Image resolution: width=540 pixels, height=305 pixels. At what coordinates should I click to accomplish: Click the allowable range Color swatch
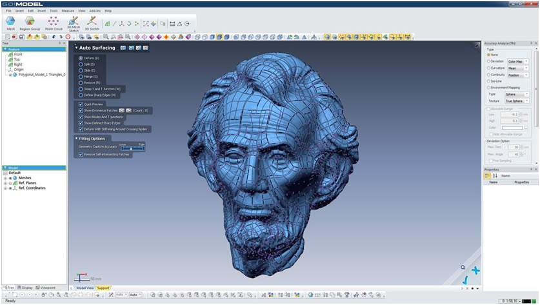pos(512,128)
